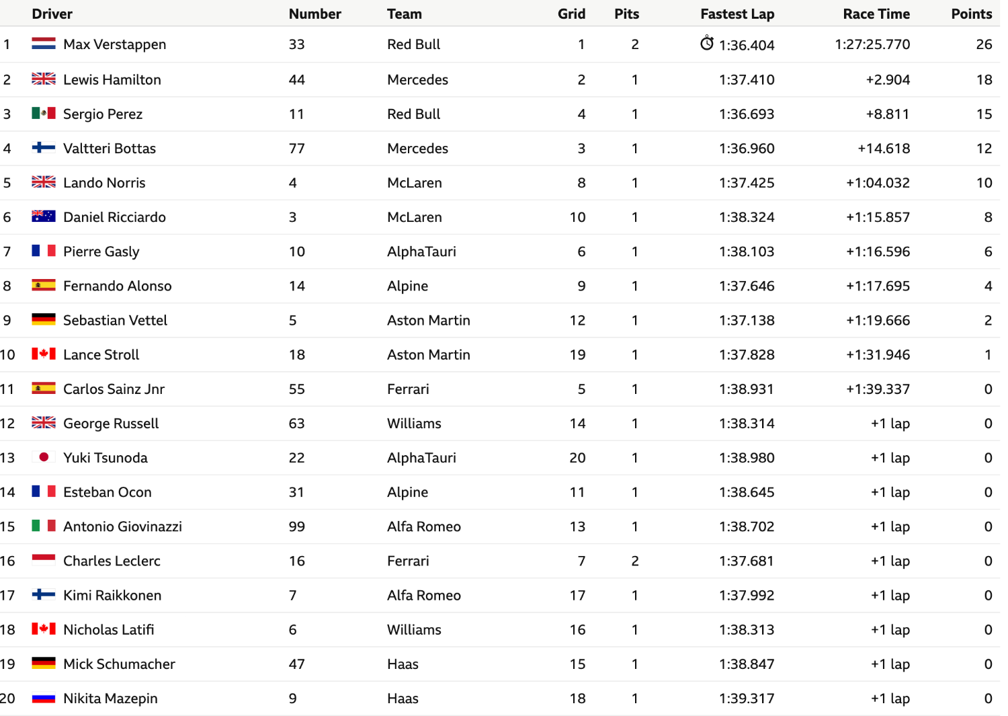
Task: Click the Russian flag beside Nikita Mazepin
Action: (44, 697)
